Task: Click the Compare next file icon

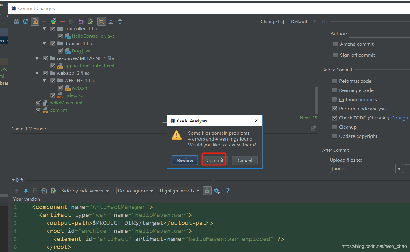Action: click(x=44, y=191)
